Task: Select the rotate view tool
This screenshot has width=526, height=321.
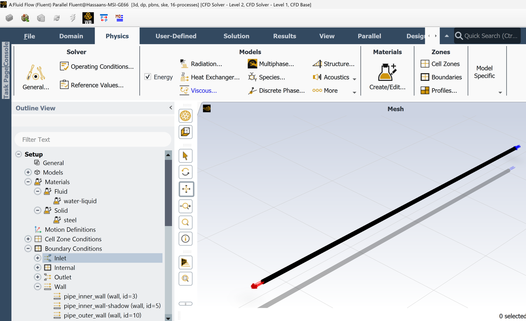Action: point(185,172)
